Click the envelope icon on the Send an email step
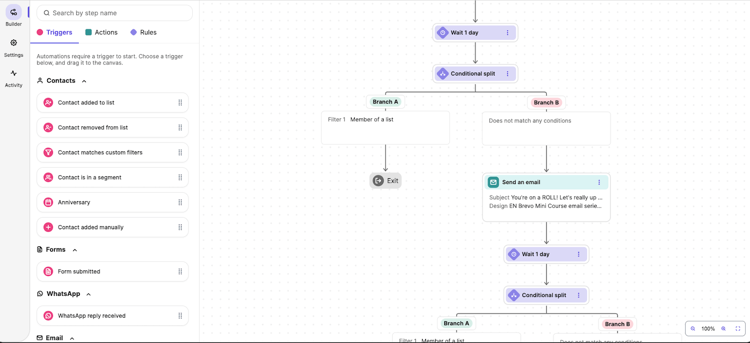The width and height of the screenshot is (750, 343). pyautogui.click(x=493, y=182)
